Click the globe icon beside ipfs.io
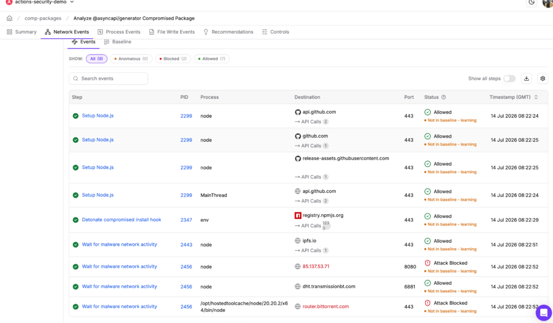The width and height of the screenshot is (553, 323). pyautogui.click(x=298, y=240)
